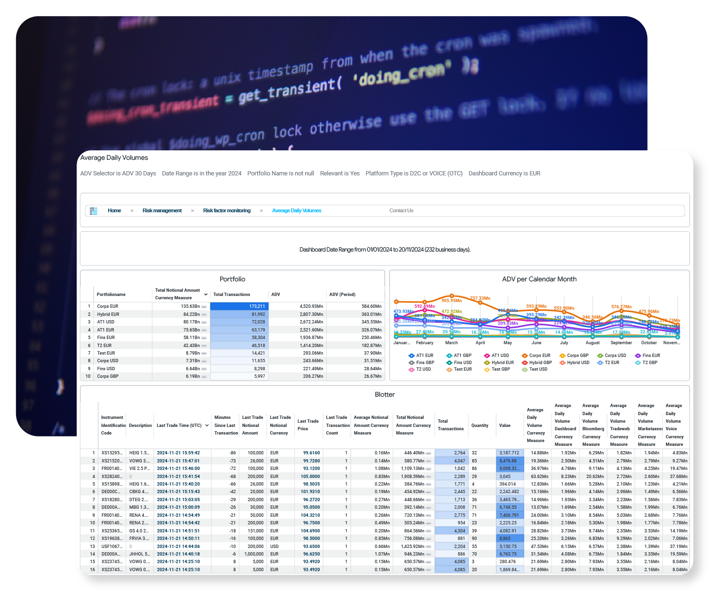Select the highlighted 173,211 Total Transactions cell
This screenshot has width=709, height=591.
[x=239, y=306]
